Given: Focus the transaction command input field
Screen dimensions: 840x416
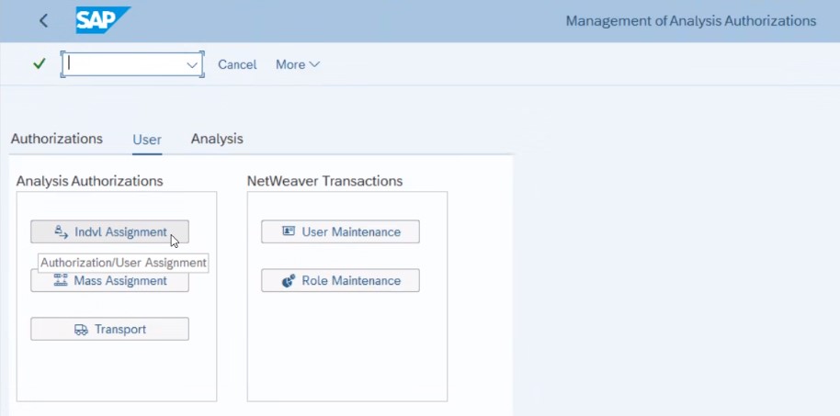Looking at the screenshot, I should 132,64.
